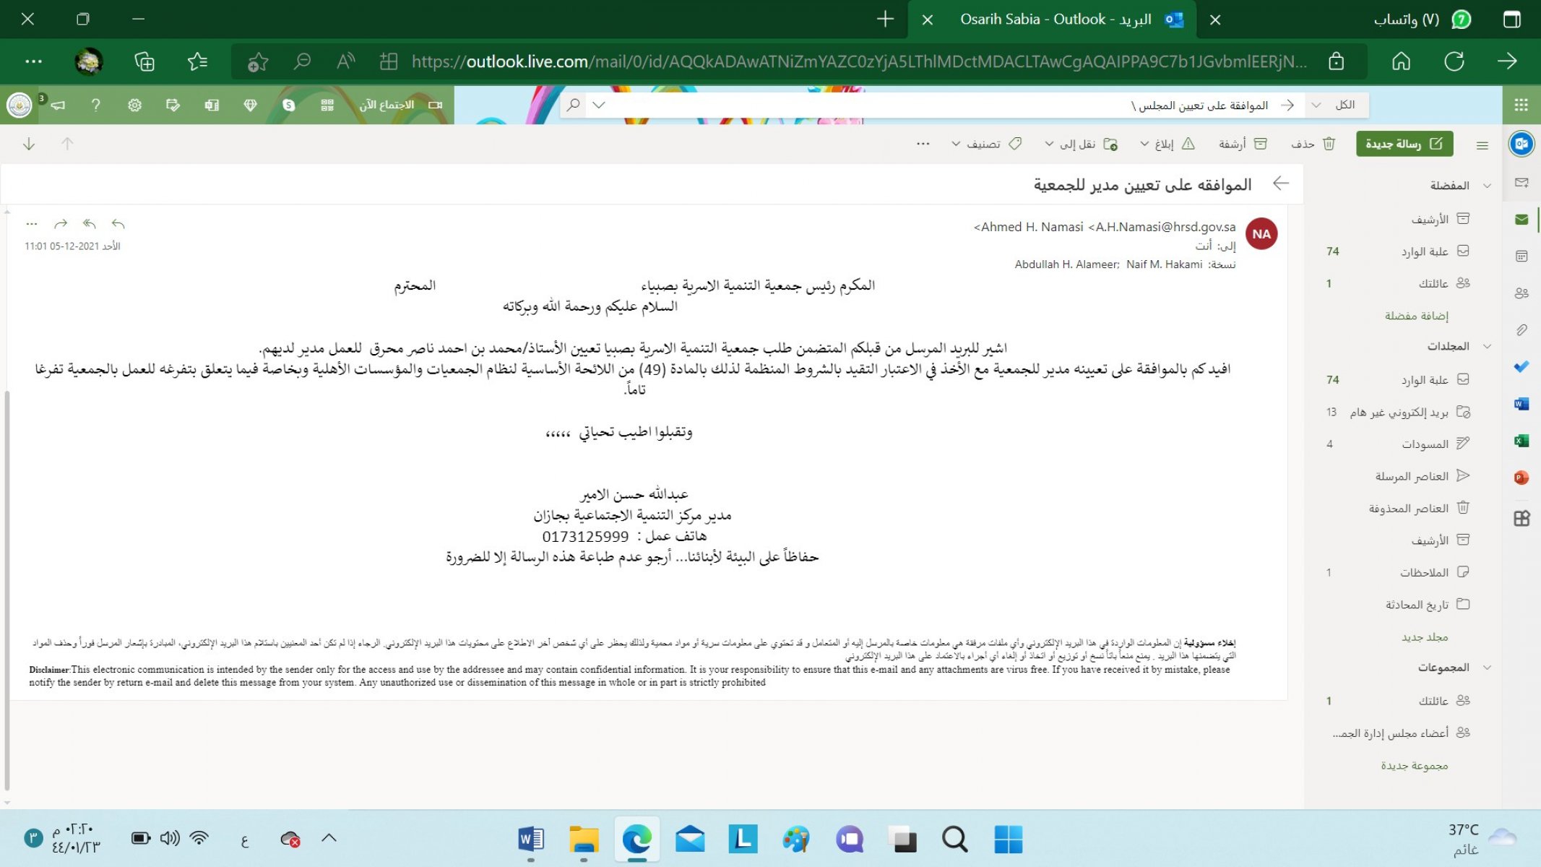Open the What's New megaphone icon
Screen dimensions: 1541x867
(57, 105)
